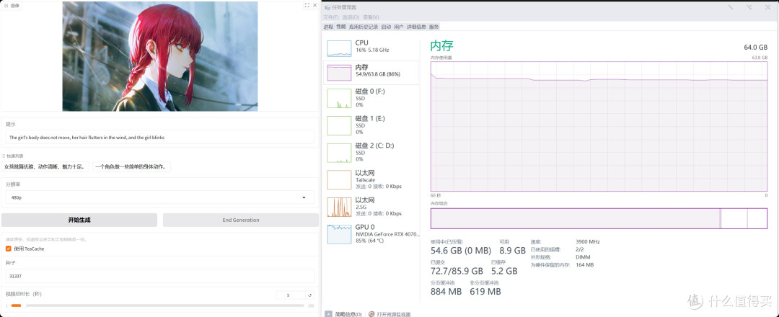Remove the uploaded image with the X icon
Viewport: 779px width, 317px height.
(314, 6)
